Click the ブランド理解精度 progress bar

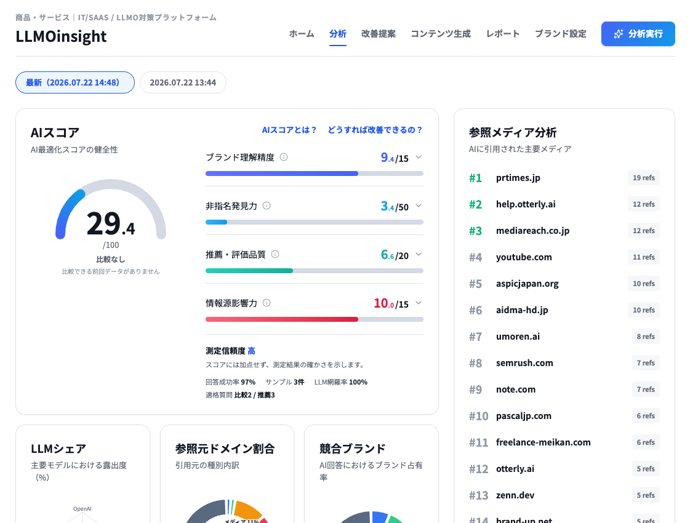314,174
